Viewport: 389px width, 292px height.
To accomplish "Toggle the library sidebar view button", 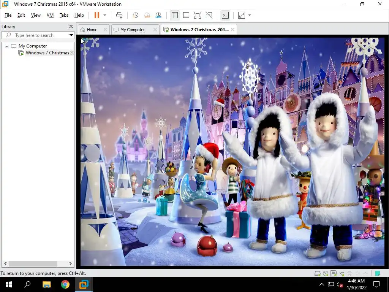I will click(175, 15).
